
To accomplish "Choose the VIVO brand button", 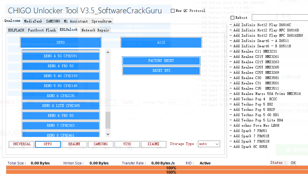I will click(127, 144).
